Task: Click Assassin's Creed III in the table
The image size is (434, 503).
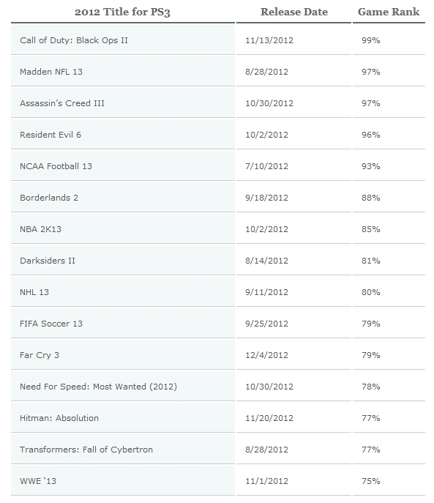Action: (62, 103)
